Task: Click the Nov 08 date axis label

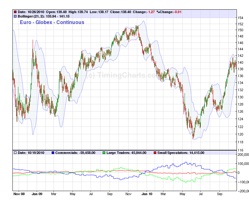Action: click(19, 194)
